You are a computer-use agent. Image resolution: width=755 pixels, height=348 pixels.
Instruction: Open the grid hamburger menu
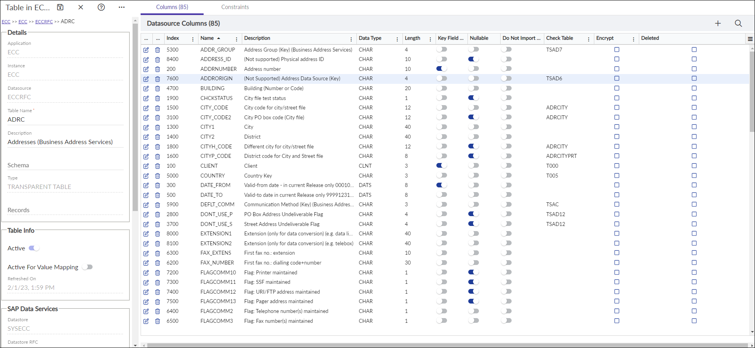pos(750,39)
